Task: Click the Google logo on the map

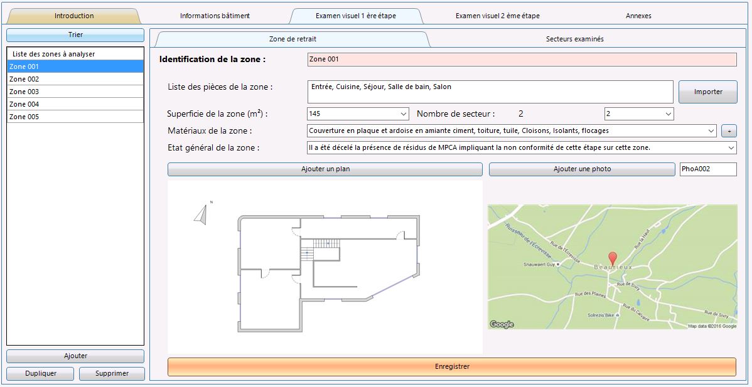Action: coord(500,323)
